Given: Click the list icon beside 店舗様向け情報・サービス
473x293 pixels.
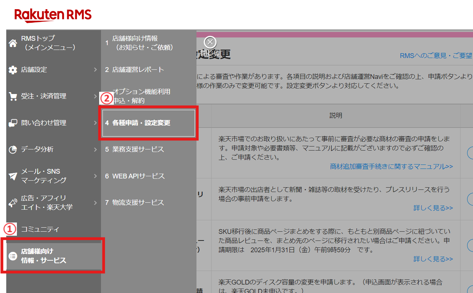Looking at the screenshot, I should (13, 256).
